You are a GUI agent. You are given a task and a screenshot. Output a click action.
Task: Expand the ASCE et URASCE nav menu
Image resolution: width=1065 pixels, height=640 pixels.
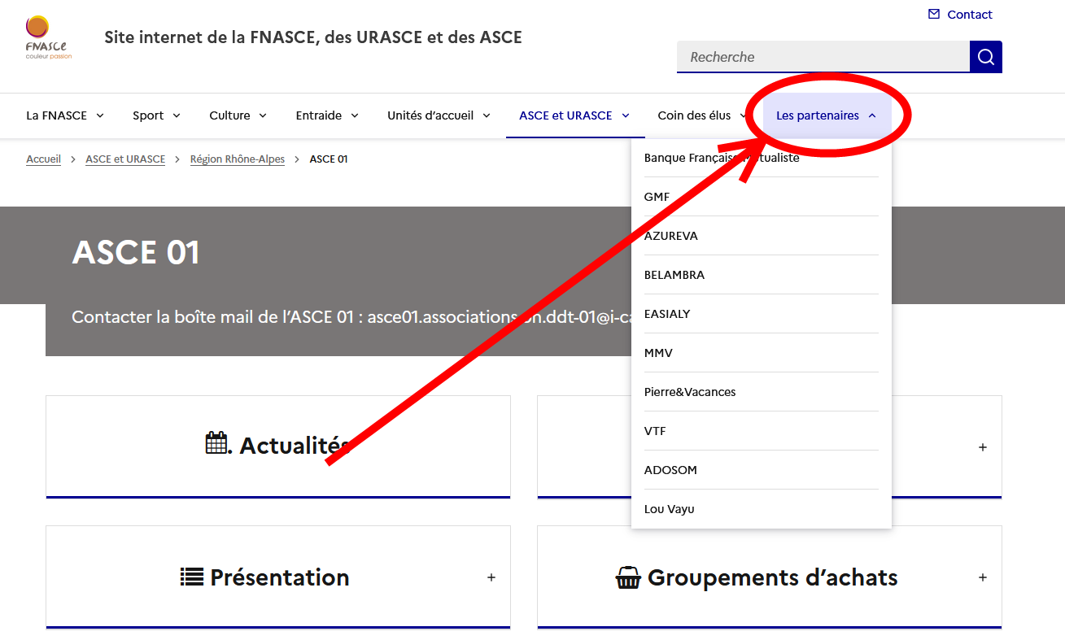click(x=574, y=115)
